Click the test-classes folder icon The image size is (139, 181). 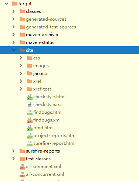(x=22, y=159)
